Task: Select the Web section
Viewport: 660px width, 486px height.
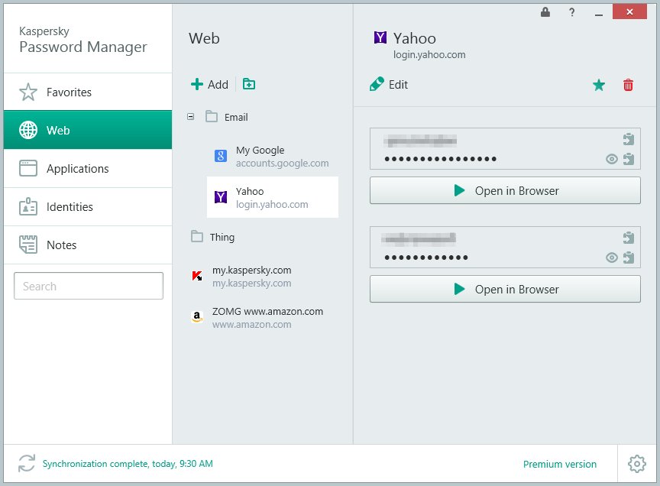Action: tap(88, 130)
